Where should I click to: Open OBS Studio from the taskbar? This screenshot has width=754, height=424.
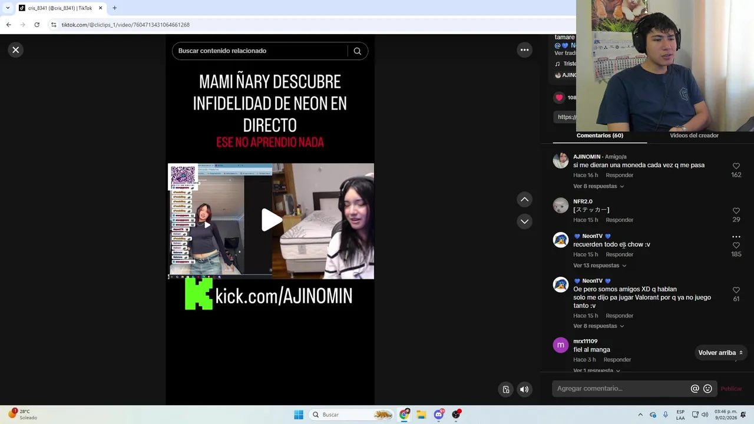(x=456, y=415)
